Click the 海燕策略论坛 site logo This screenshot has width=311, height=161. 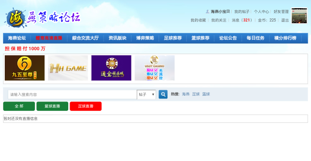click(x=43, y=18)
